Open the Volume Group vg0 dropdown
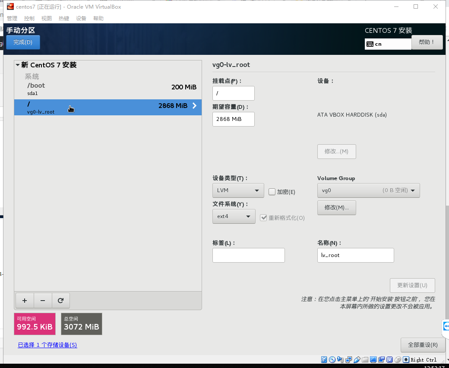The image size is (449, 368). click(x=369, y=190)
